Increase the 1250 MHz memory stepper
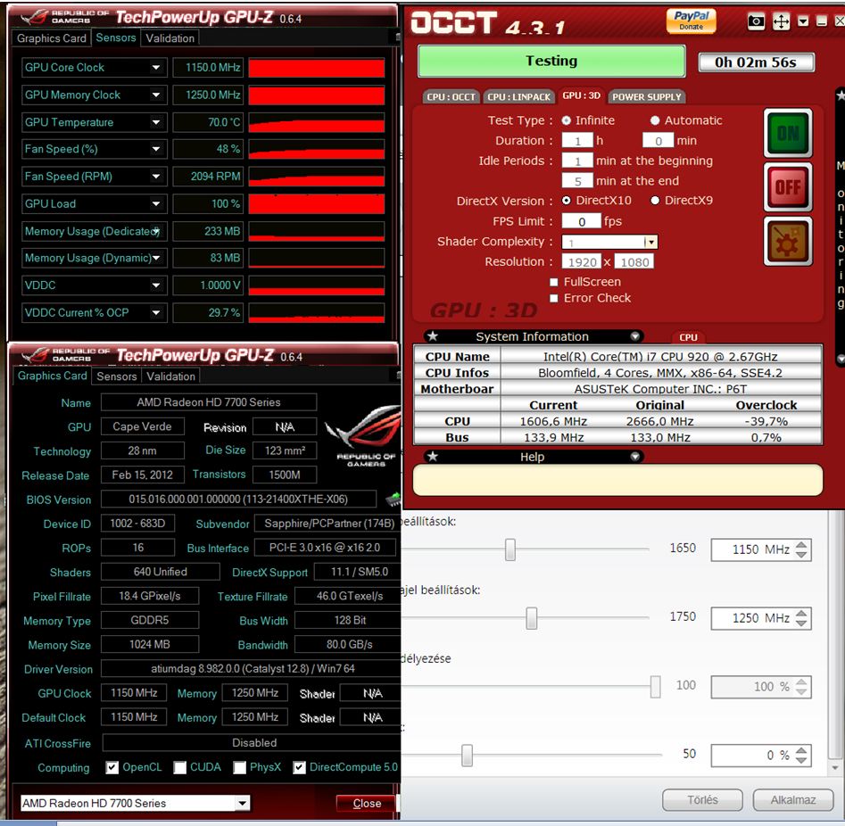Screen dimensions: 845x826 point(801,613)
